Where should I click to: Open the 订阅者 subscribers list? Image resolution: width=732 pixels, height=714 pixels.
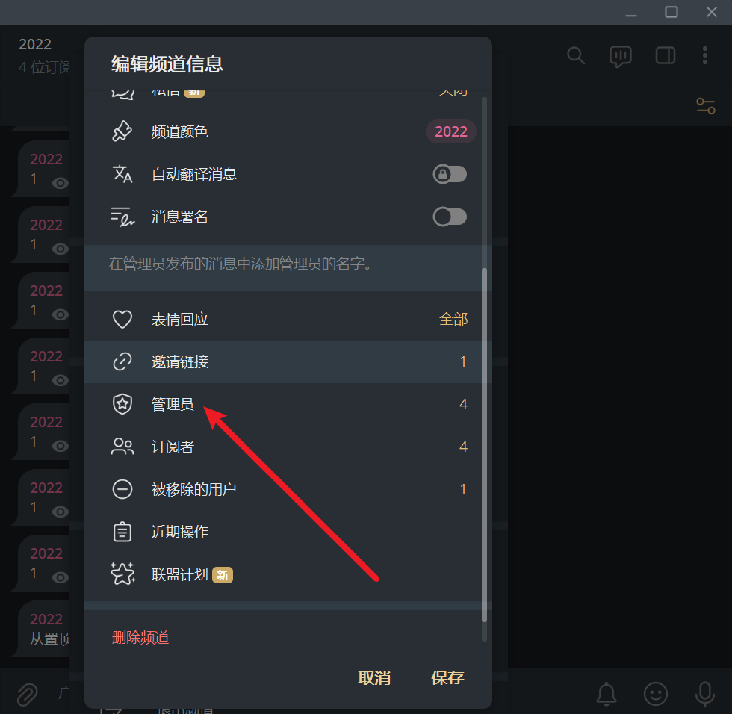click(288, 447)
